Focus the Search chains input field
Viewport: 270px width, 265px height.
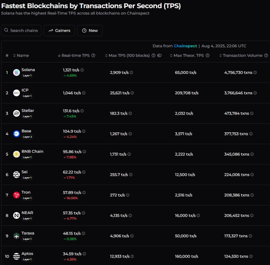tap(21, 30)
